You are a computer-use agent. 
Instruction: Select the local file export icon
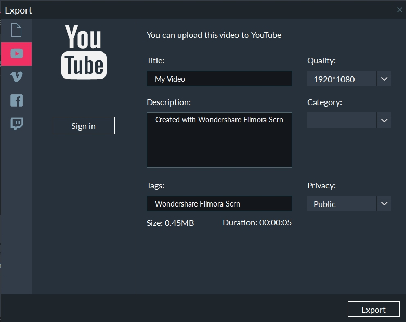[x=16, y=30]
